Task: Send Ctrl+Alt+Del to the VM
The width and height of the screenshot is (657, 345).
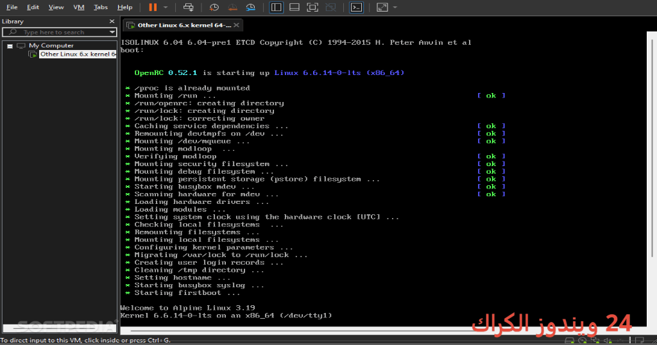Action: pos(189,7)
